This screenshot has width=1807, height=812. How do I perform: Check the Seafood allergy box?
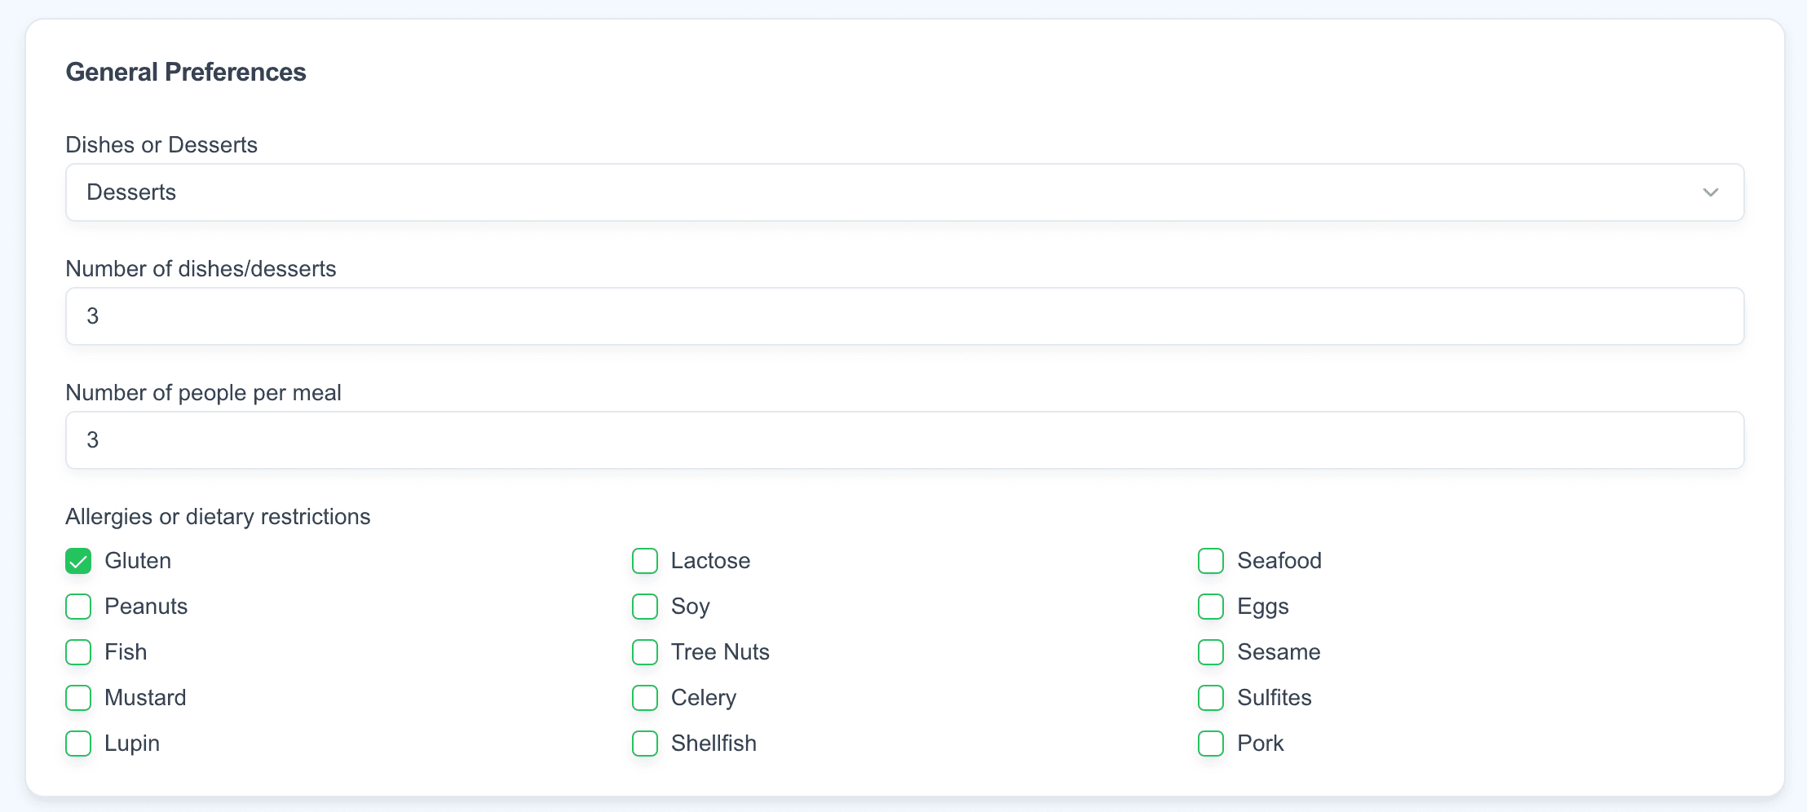point(1211,561)
